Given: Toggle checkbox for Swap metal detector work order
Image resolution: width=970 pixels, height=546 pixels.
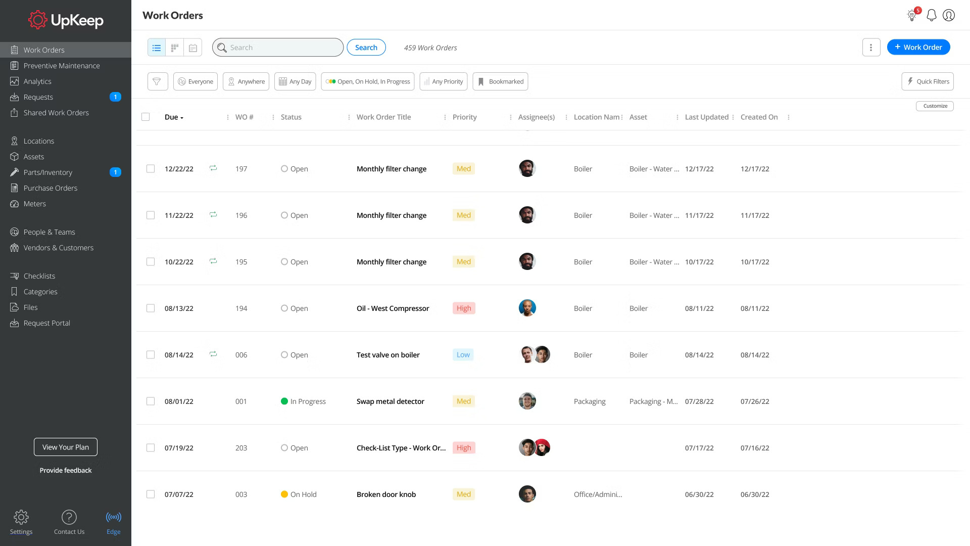Looking at the screenshot, I should tap(150, 401).
